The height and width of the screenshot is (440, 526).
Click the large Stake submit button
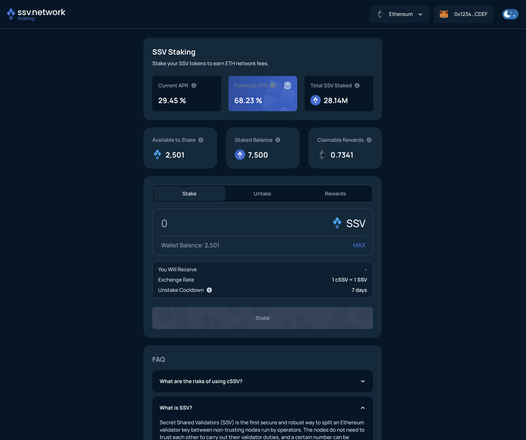click(x=262, y=318)
